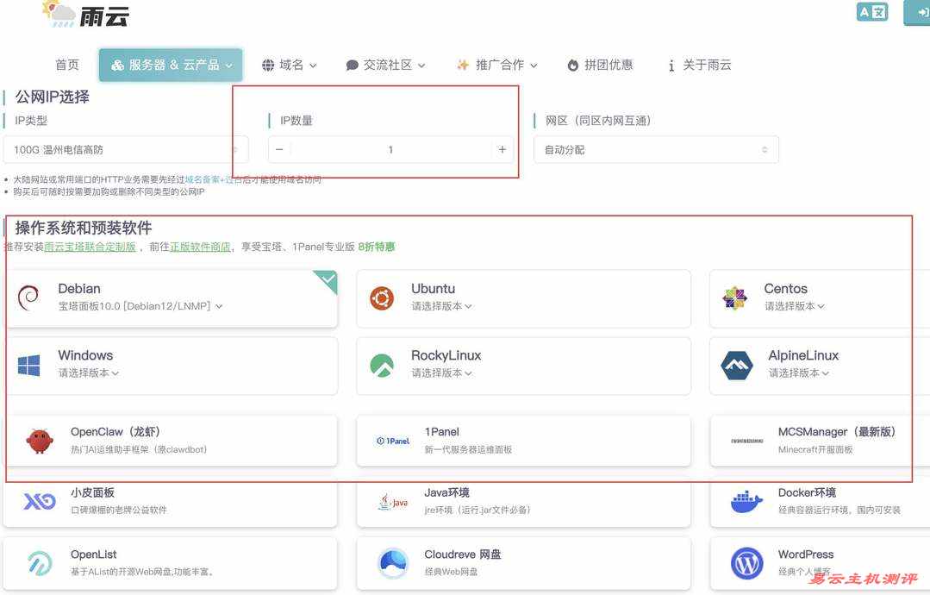This screenshot has width=930, height=595.
Task: Select the RockyLinux green logo
Action: 381,366
